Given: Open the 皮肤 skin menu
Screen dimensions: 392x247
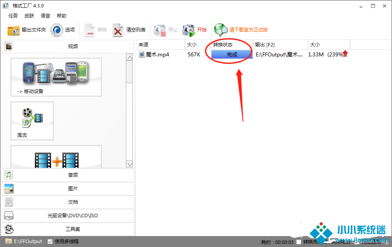Looking at the screenshot, I should point(29,16).
